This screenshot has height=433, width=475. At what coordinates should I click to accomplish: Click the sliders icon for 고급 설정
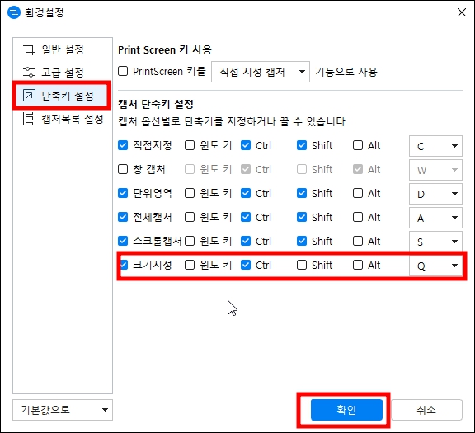pyautogui.click(x=29, y=72)
